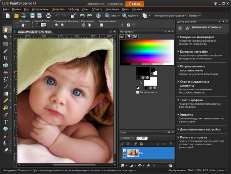Open 'Получение фотографий' learning topic
The height and width of the screenshot is (174, 231).
[x=197, y=37]
